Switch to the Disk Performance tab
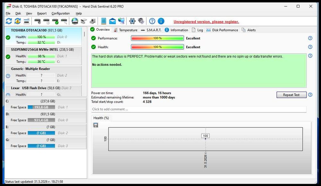This screenshot has width=321, height=186. 222,30
